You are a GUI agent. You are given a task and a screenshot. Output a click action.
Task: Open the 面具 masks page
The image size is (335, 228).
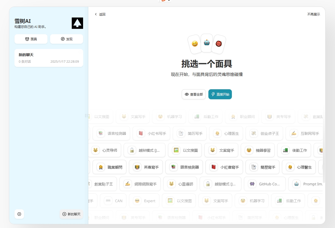[x=31, y=39]
